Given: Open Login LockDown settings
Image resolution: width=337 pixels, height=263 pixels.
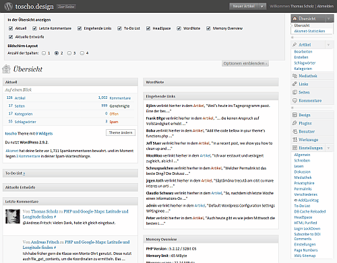Looking at the screenshot, I should [307, 229].
